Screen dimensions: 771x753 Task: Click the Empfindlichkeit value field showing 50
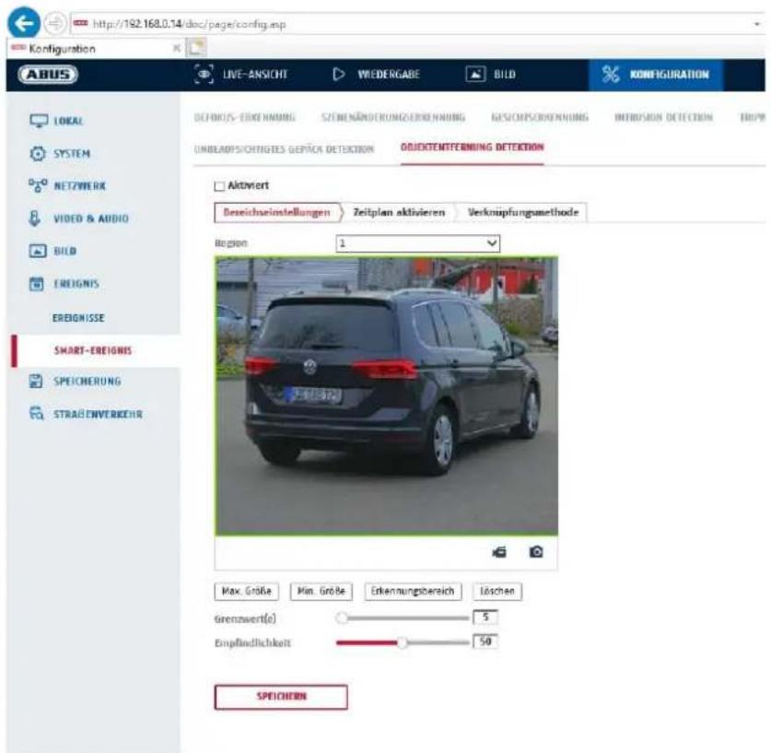pyautogui.click(x=485, y=641)
